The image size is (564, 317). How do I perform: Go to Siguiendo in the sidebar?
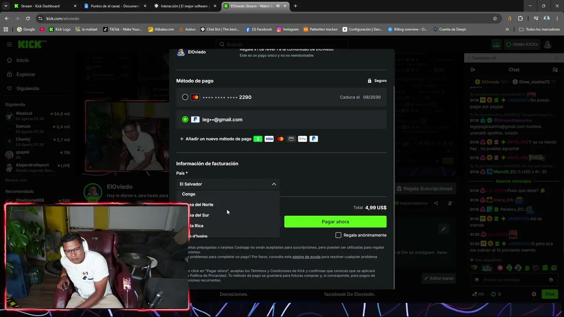pos(28,88)
